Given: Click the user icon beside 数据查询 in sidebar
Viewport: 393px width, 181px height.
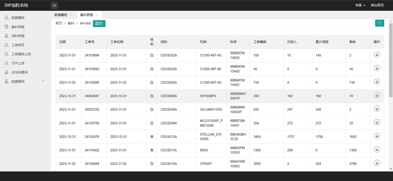Looking at the screenshot, I should point(6,81).
